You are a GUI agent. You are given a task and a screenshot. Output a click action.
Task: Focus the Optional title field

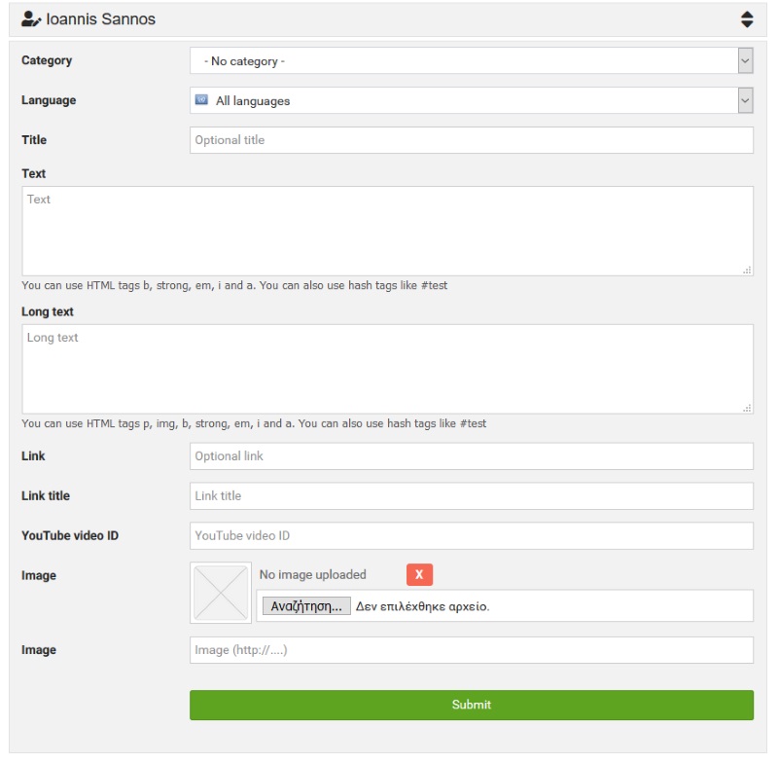coord(472,140)
